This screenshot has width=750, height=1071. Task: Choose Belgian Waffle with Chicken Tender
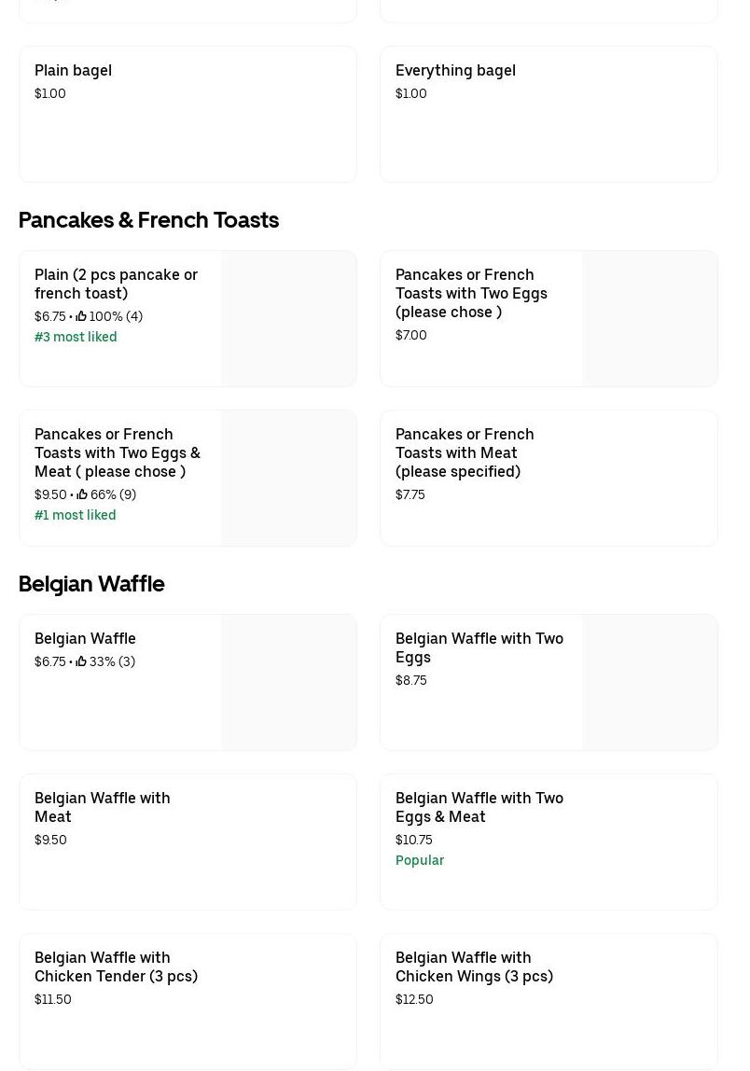116,967
